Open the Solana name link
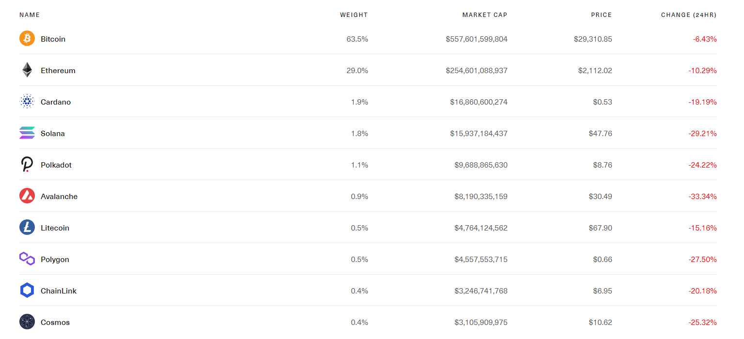Viewport: 744px width, 339px height. pyautogui.click(x=53, y=134)
